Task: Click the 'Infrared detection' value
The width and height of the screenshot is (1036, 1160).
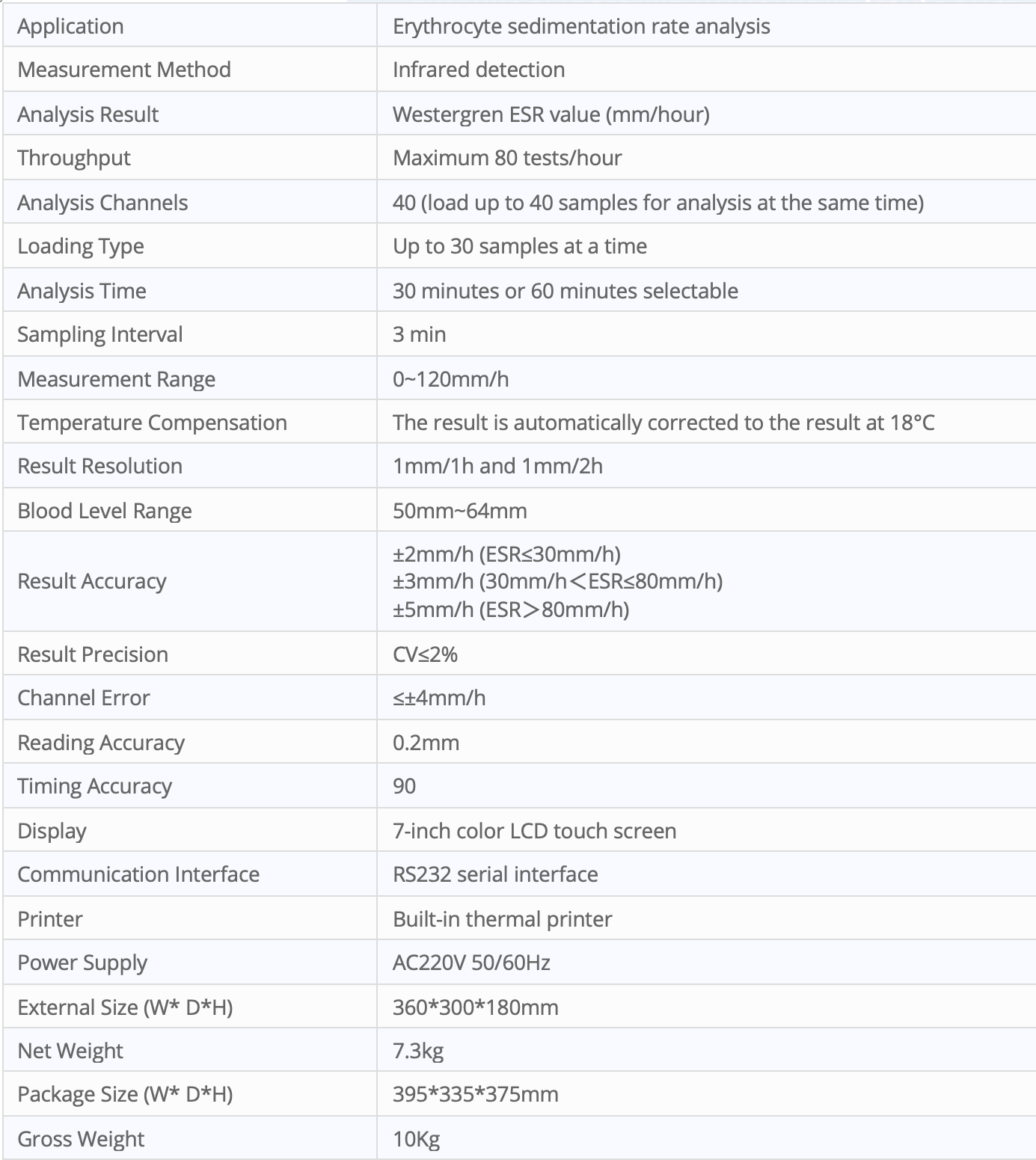Action: (479, 70)
